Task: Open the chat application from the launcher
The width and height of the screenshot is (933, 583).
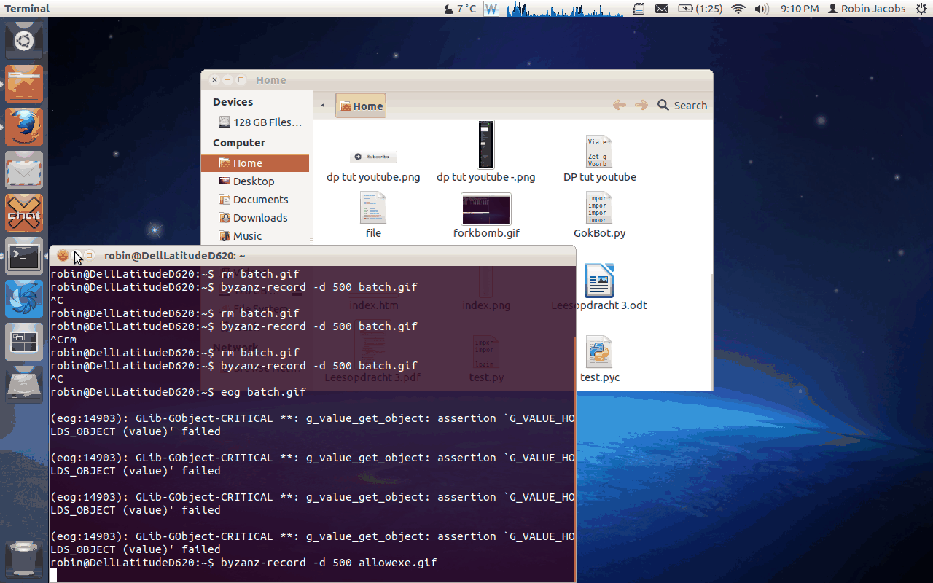Action: click(x=23, y=213)
